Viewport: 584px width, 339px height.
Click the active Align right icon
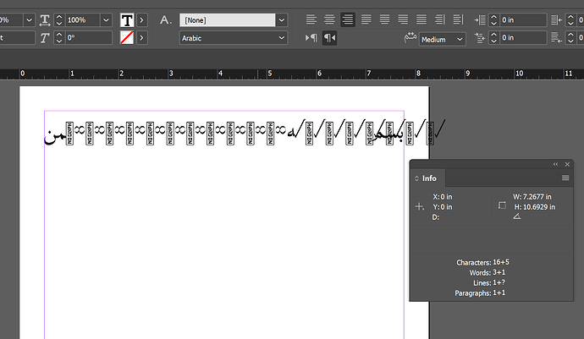pos(348,19)
